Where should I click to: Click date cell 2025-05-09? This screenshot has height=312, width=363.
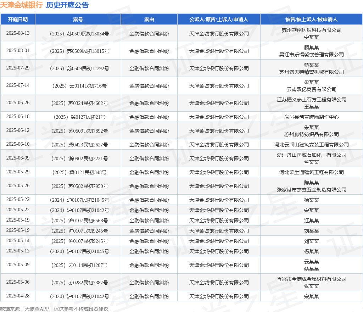point(18,265)
